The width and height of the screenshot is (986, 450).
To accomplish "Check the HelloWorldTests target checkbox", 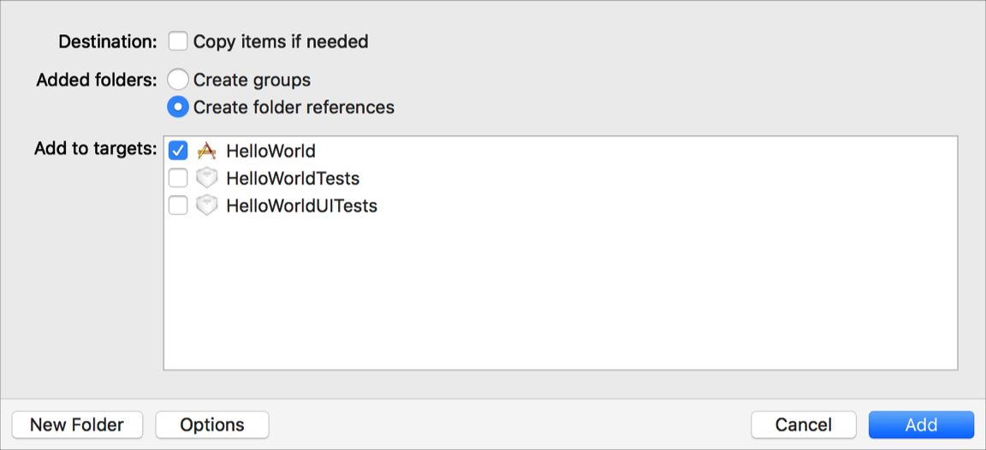I will coord(178,179).
